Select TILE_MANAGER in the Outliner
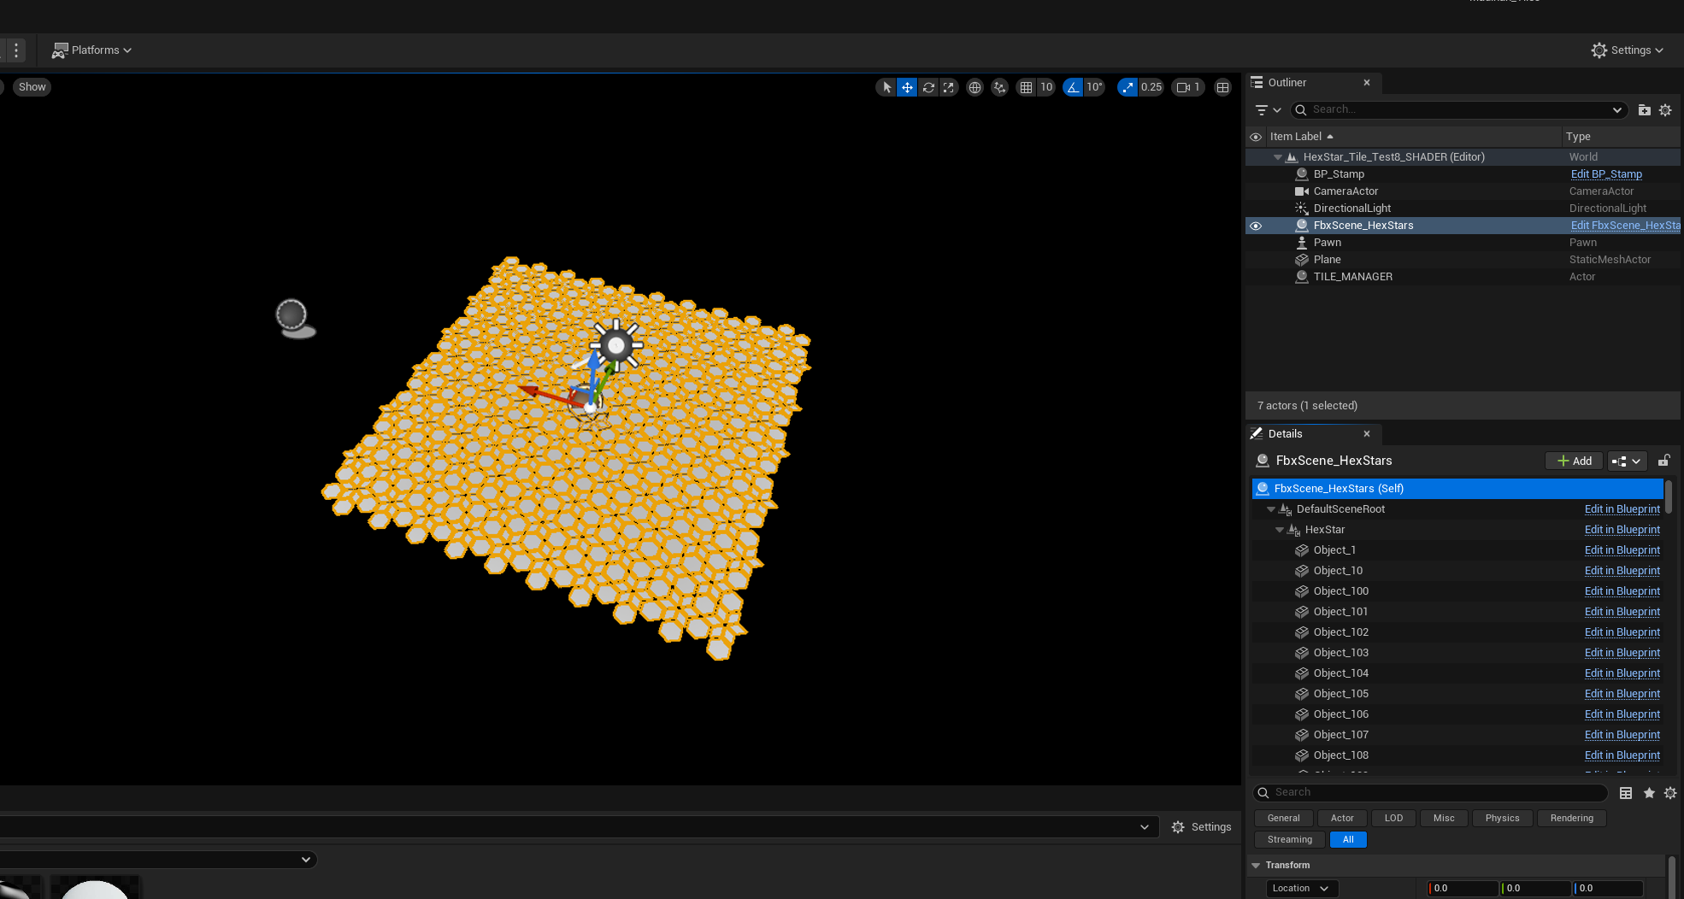Screen dimensions: 1684x899 pyautogui.click(x=1352, y=277)
